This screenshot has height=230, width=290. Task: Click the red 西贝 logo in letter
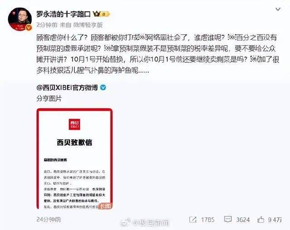point(74,124)
